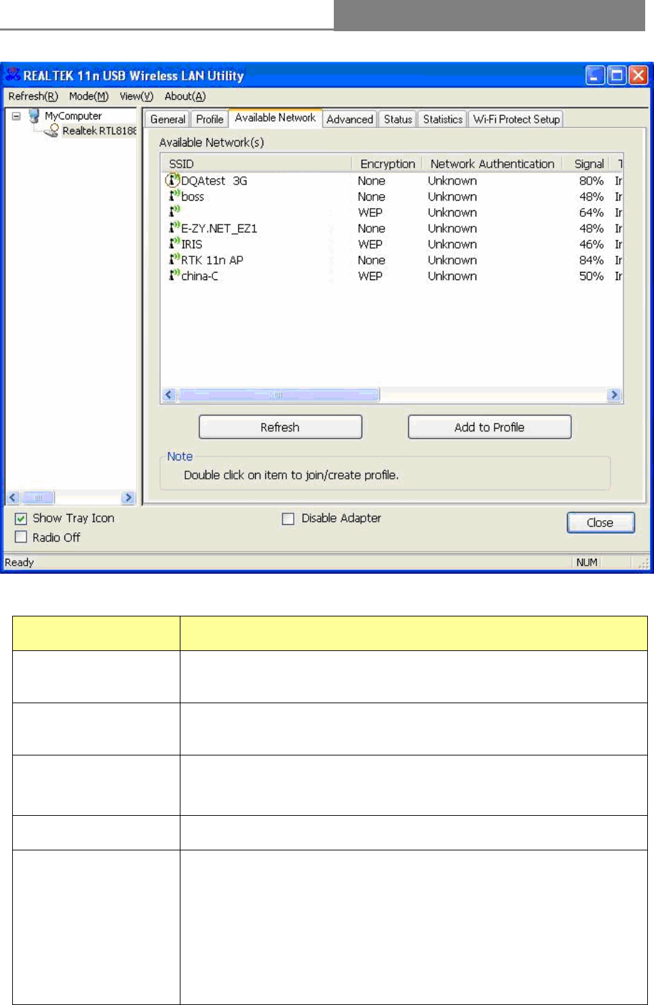
Task: Click the Refresh button below the list
Action: click(x=280, y=427)
